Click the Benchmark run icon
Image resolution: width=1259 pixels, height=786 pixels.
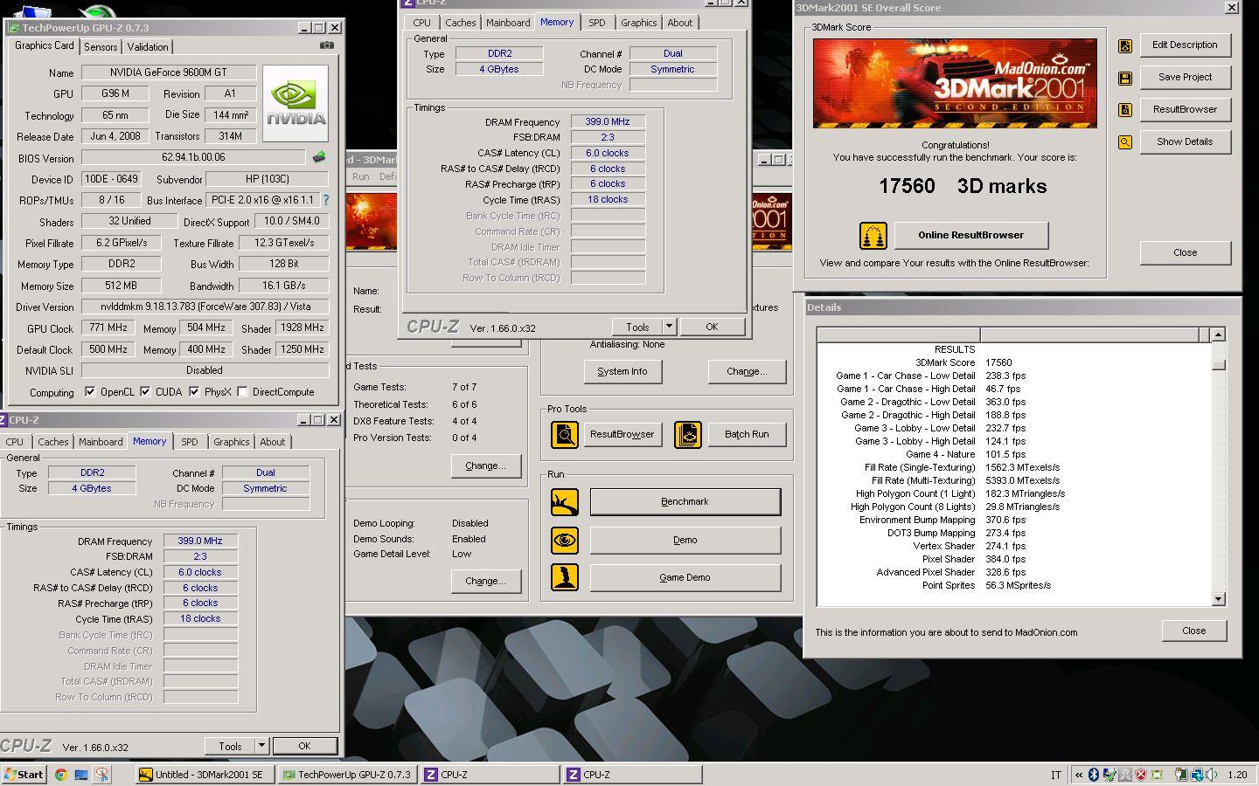pos(565,502)
